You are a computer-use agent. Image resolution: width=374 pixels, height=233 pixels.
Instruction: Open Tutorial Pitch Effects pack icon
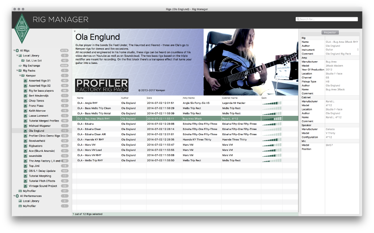pos(26,181)
